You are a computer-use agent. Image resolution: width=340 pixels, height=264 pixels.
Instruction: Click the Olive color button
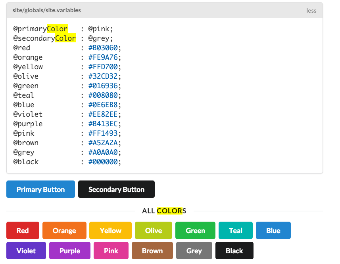point(153,230)
